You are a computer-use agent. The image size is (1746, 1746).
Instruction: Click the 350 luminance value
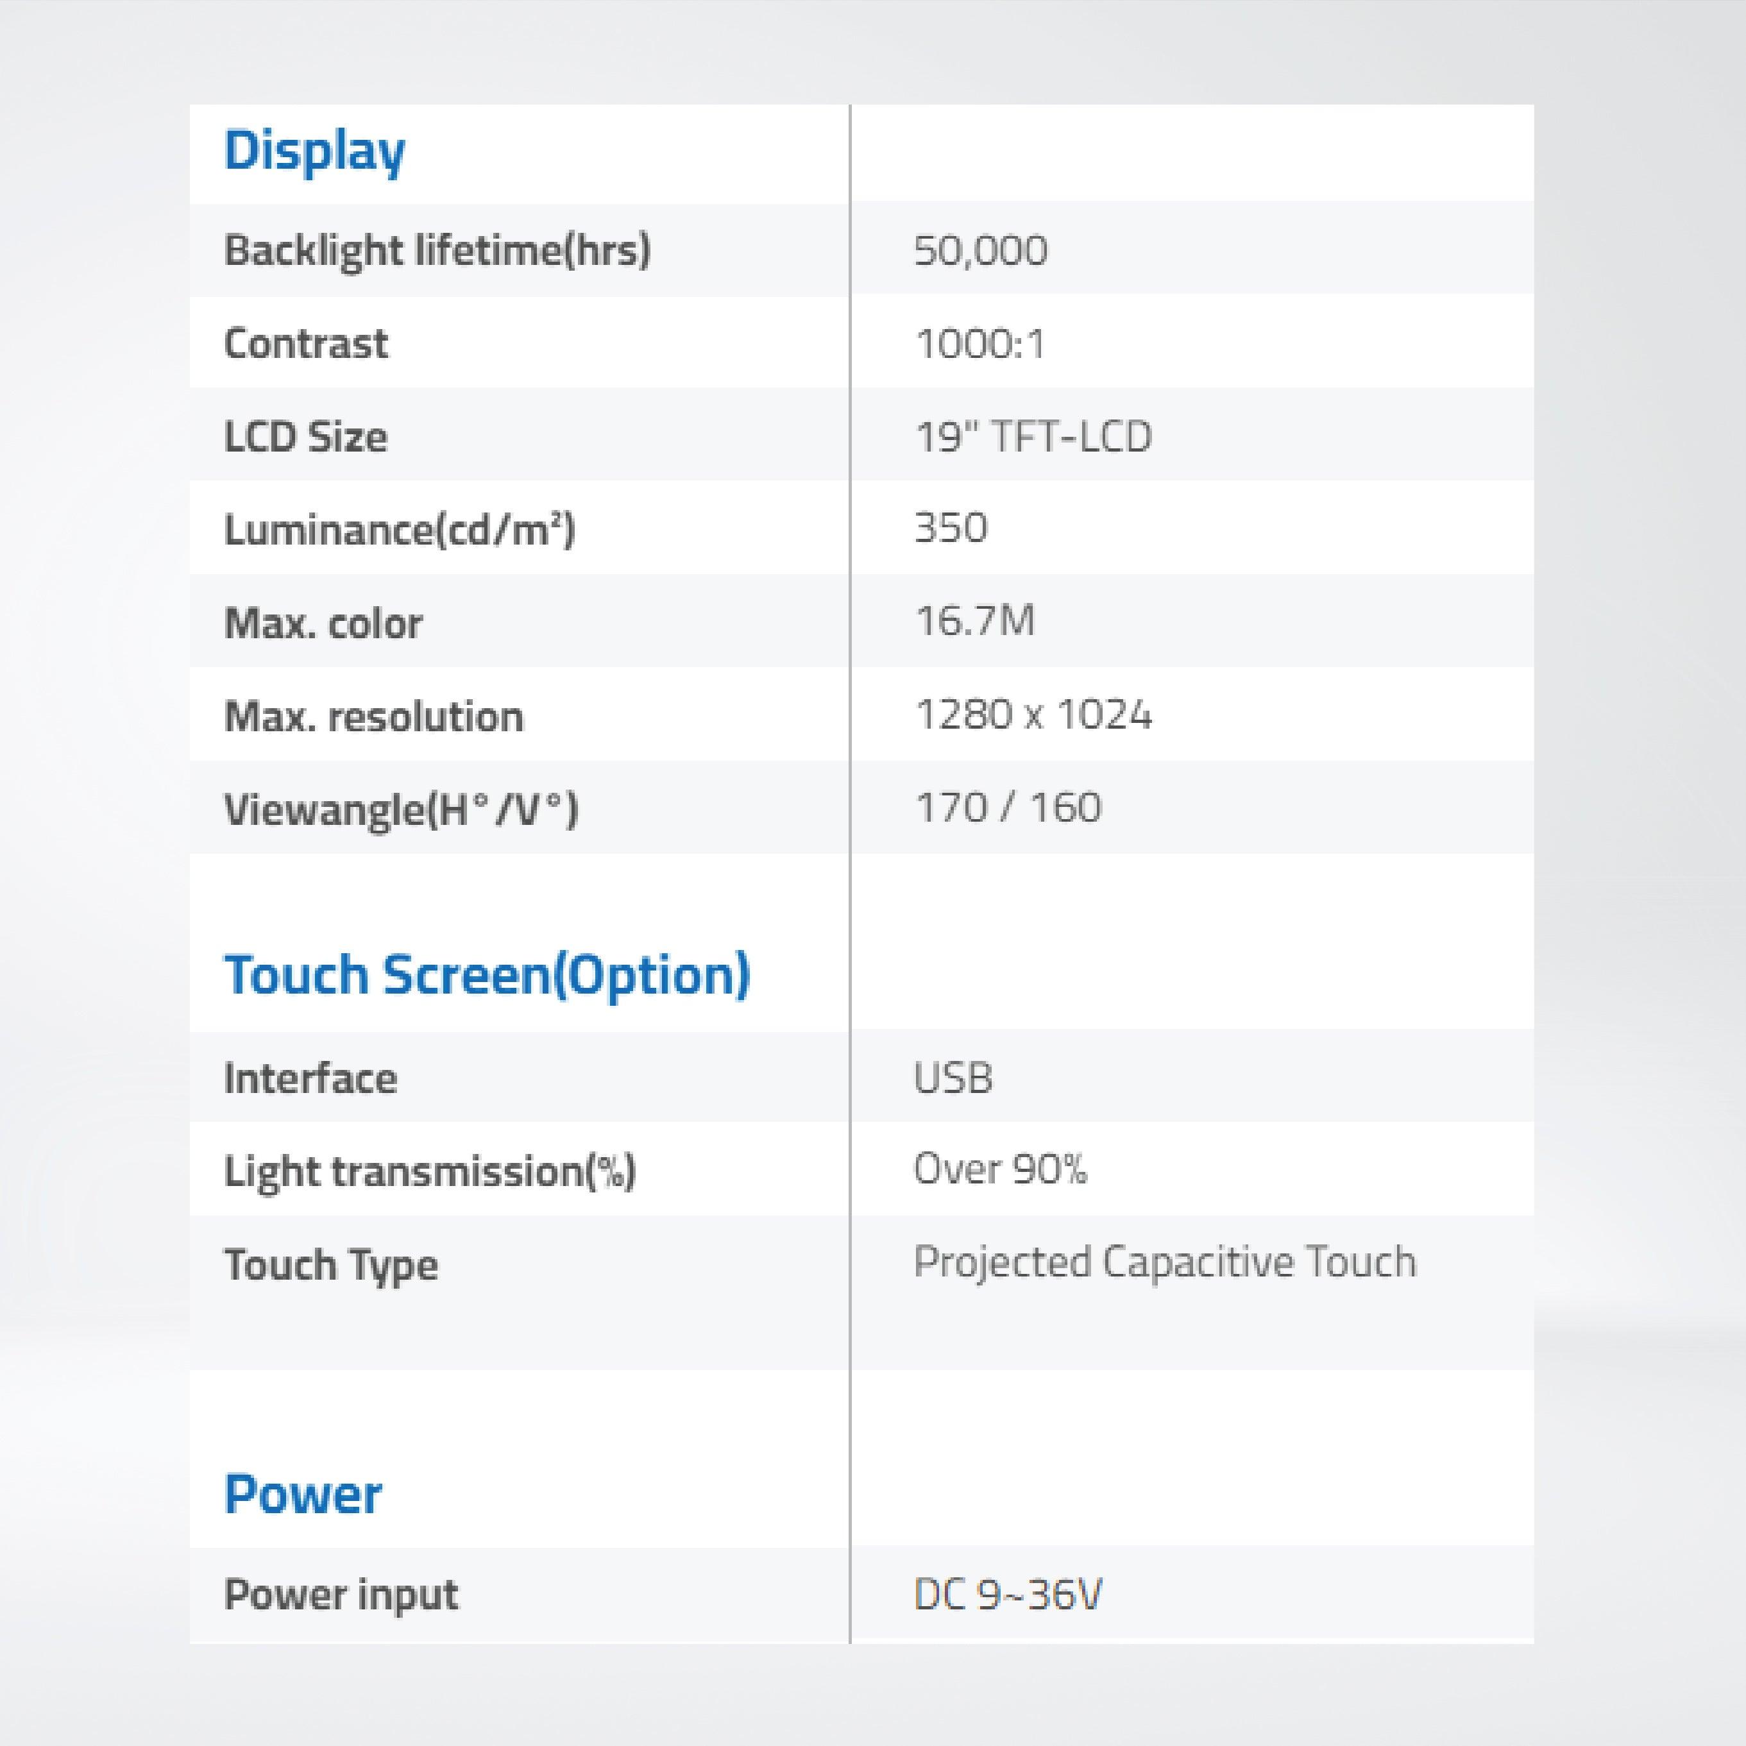pos(951,528)
